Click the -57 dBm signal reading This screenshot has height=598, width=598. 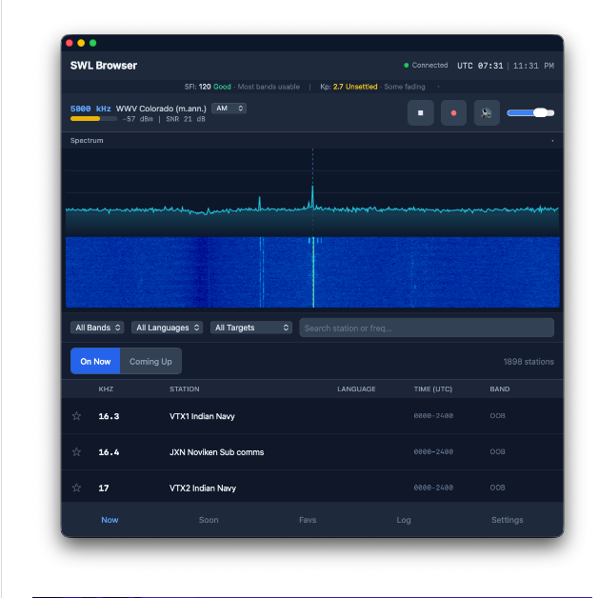coord(138,119)
